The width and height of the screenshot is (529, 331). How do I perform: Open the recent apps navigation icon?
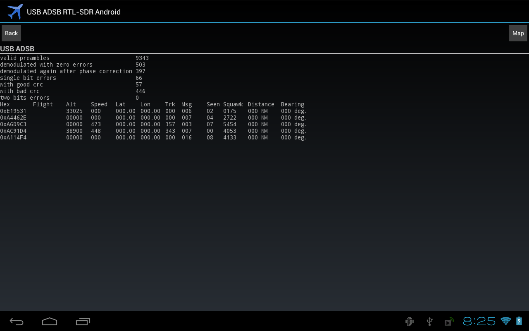[x=83, y=321]
